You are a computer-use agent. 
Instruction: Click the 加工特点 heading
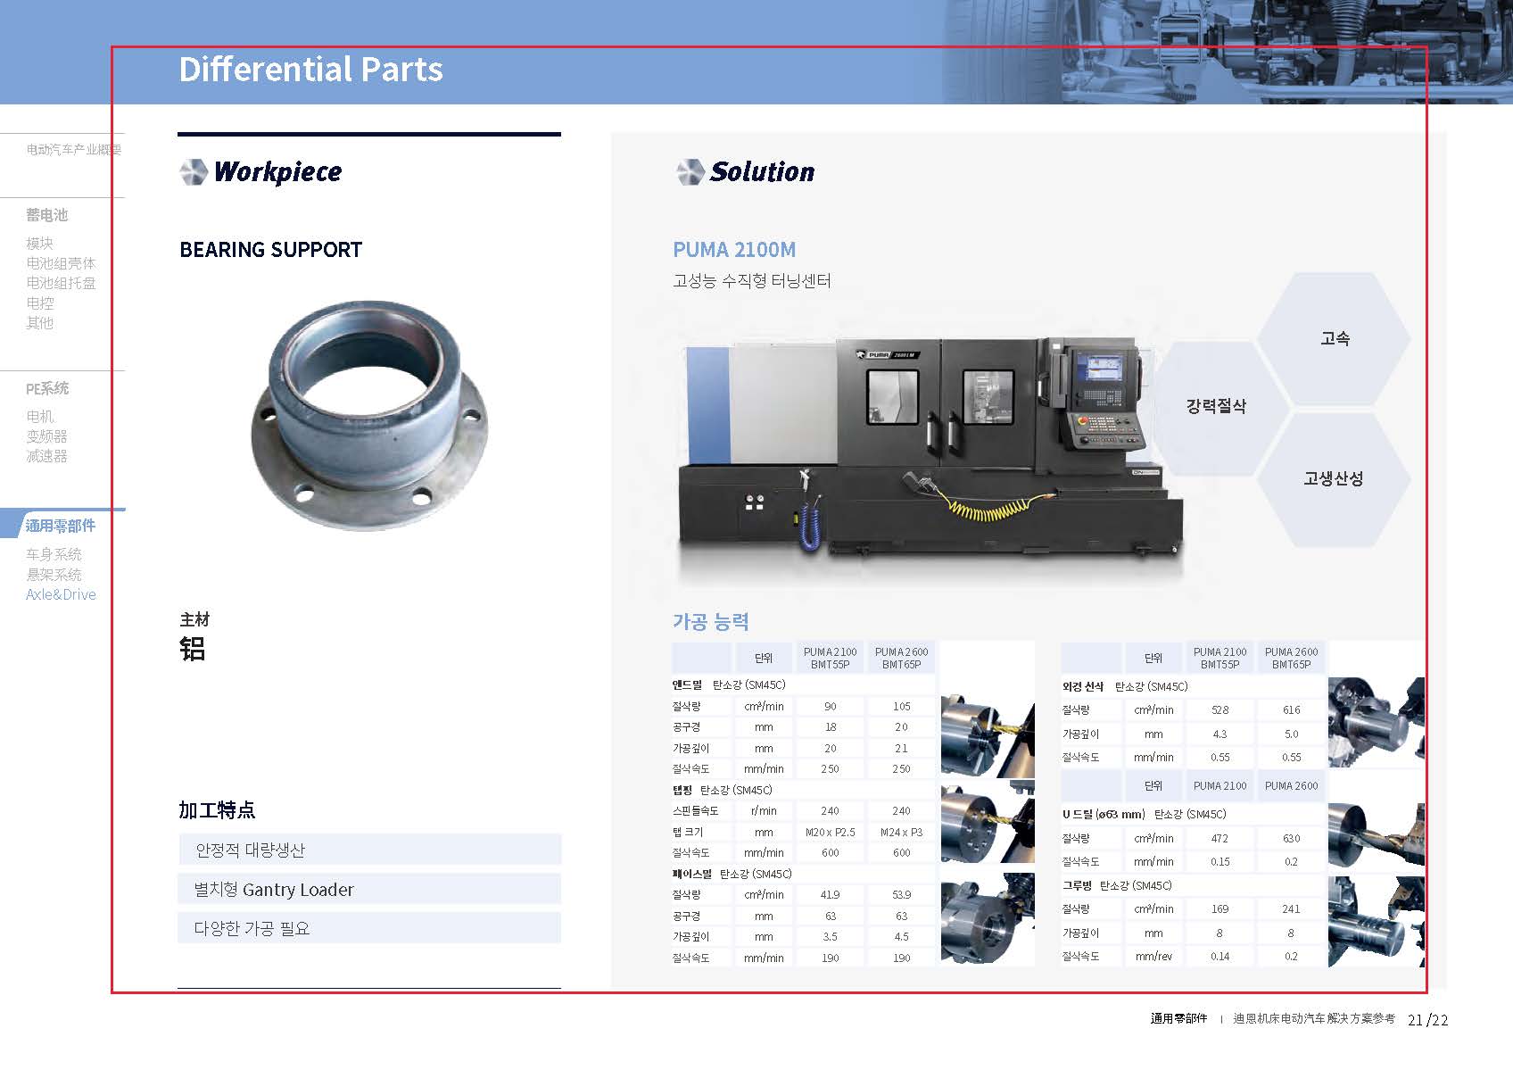(217, 810)
